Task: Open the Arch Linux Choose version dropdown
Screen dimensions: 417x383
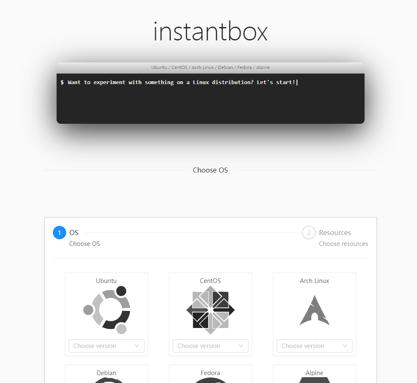Action: pos(314,346)
